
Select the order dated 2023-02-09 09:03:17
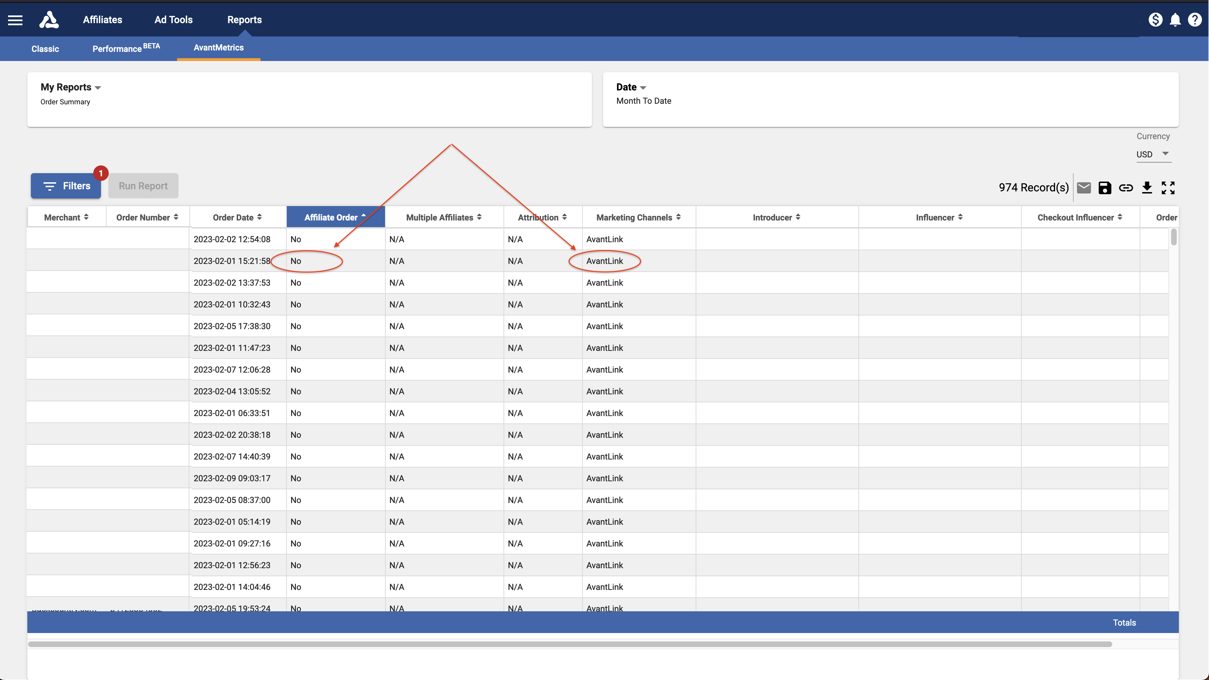click(x=232, y=478)
